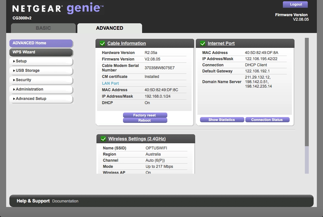Screen dimensions: 323x217
Task: Click the Domain Name Server label
Action: point(222,82)
